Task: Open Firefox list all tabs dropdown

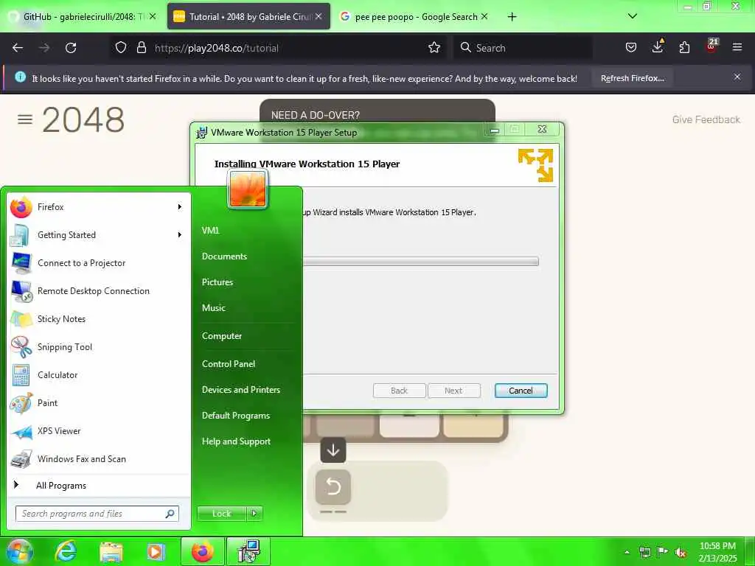Action: [x=633, y=16]
